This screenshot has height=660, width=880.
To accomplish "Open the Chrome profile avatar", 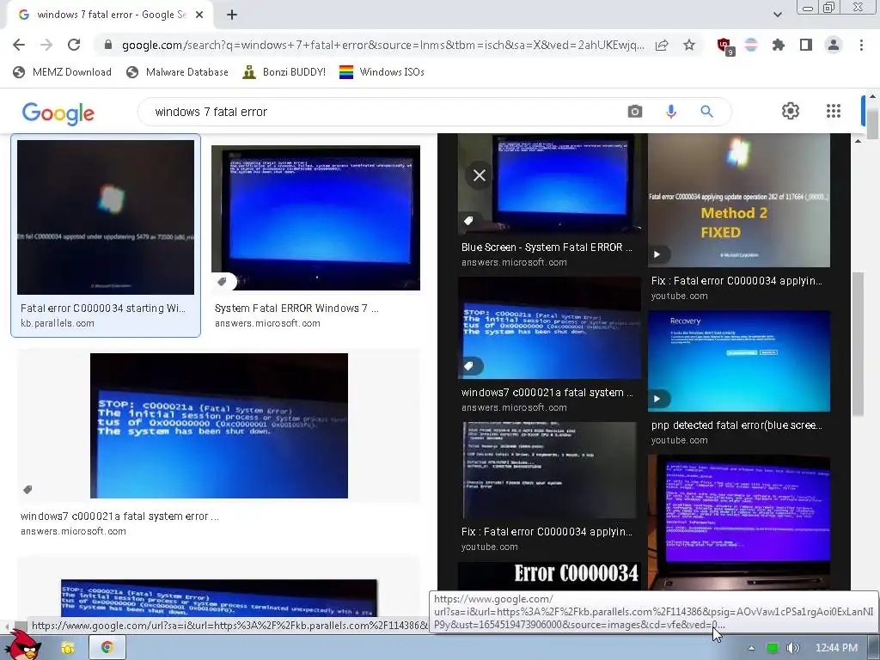I will 834,45.
